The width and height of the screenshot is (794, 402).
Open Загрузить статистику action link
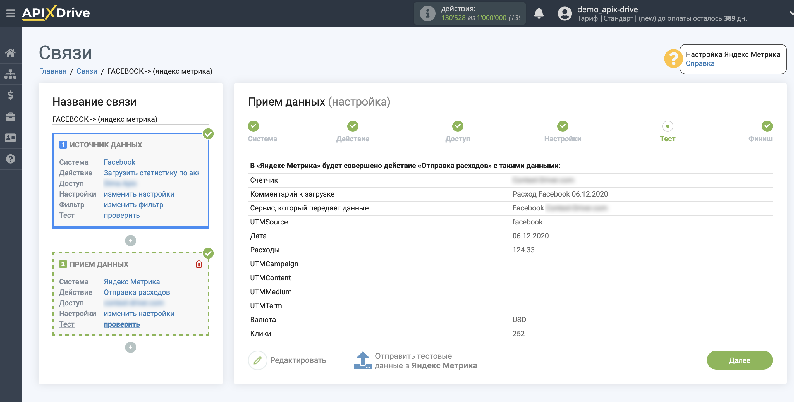151,173
